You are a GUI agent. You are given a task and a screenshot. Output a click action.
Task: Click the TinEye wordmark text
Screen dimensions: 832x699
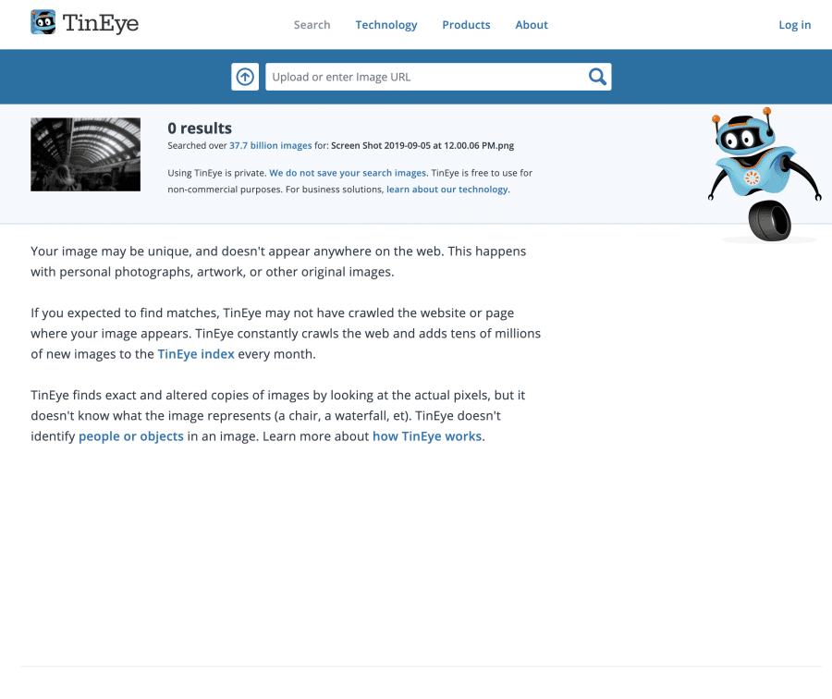[x=101, y=23]
